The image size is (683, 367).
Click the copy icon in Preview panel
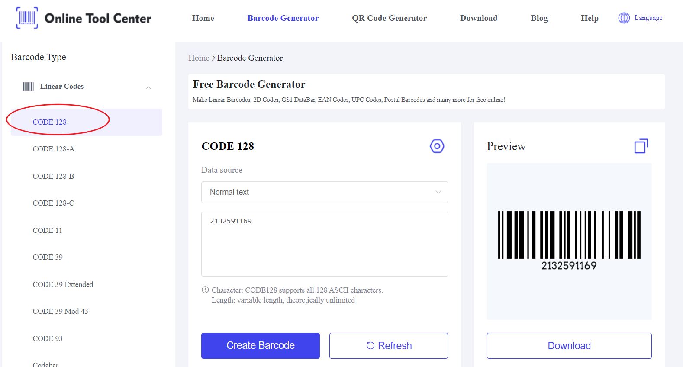pyautogui.click(x=641, y=146)
